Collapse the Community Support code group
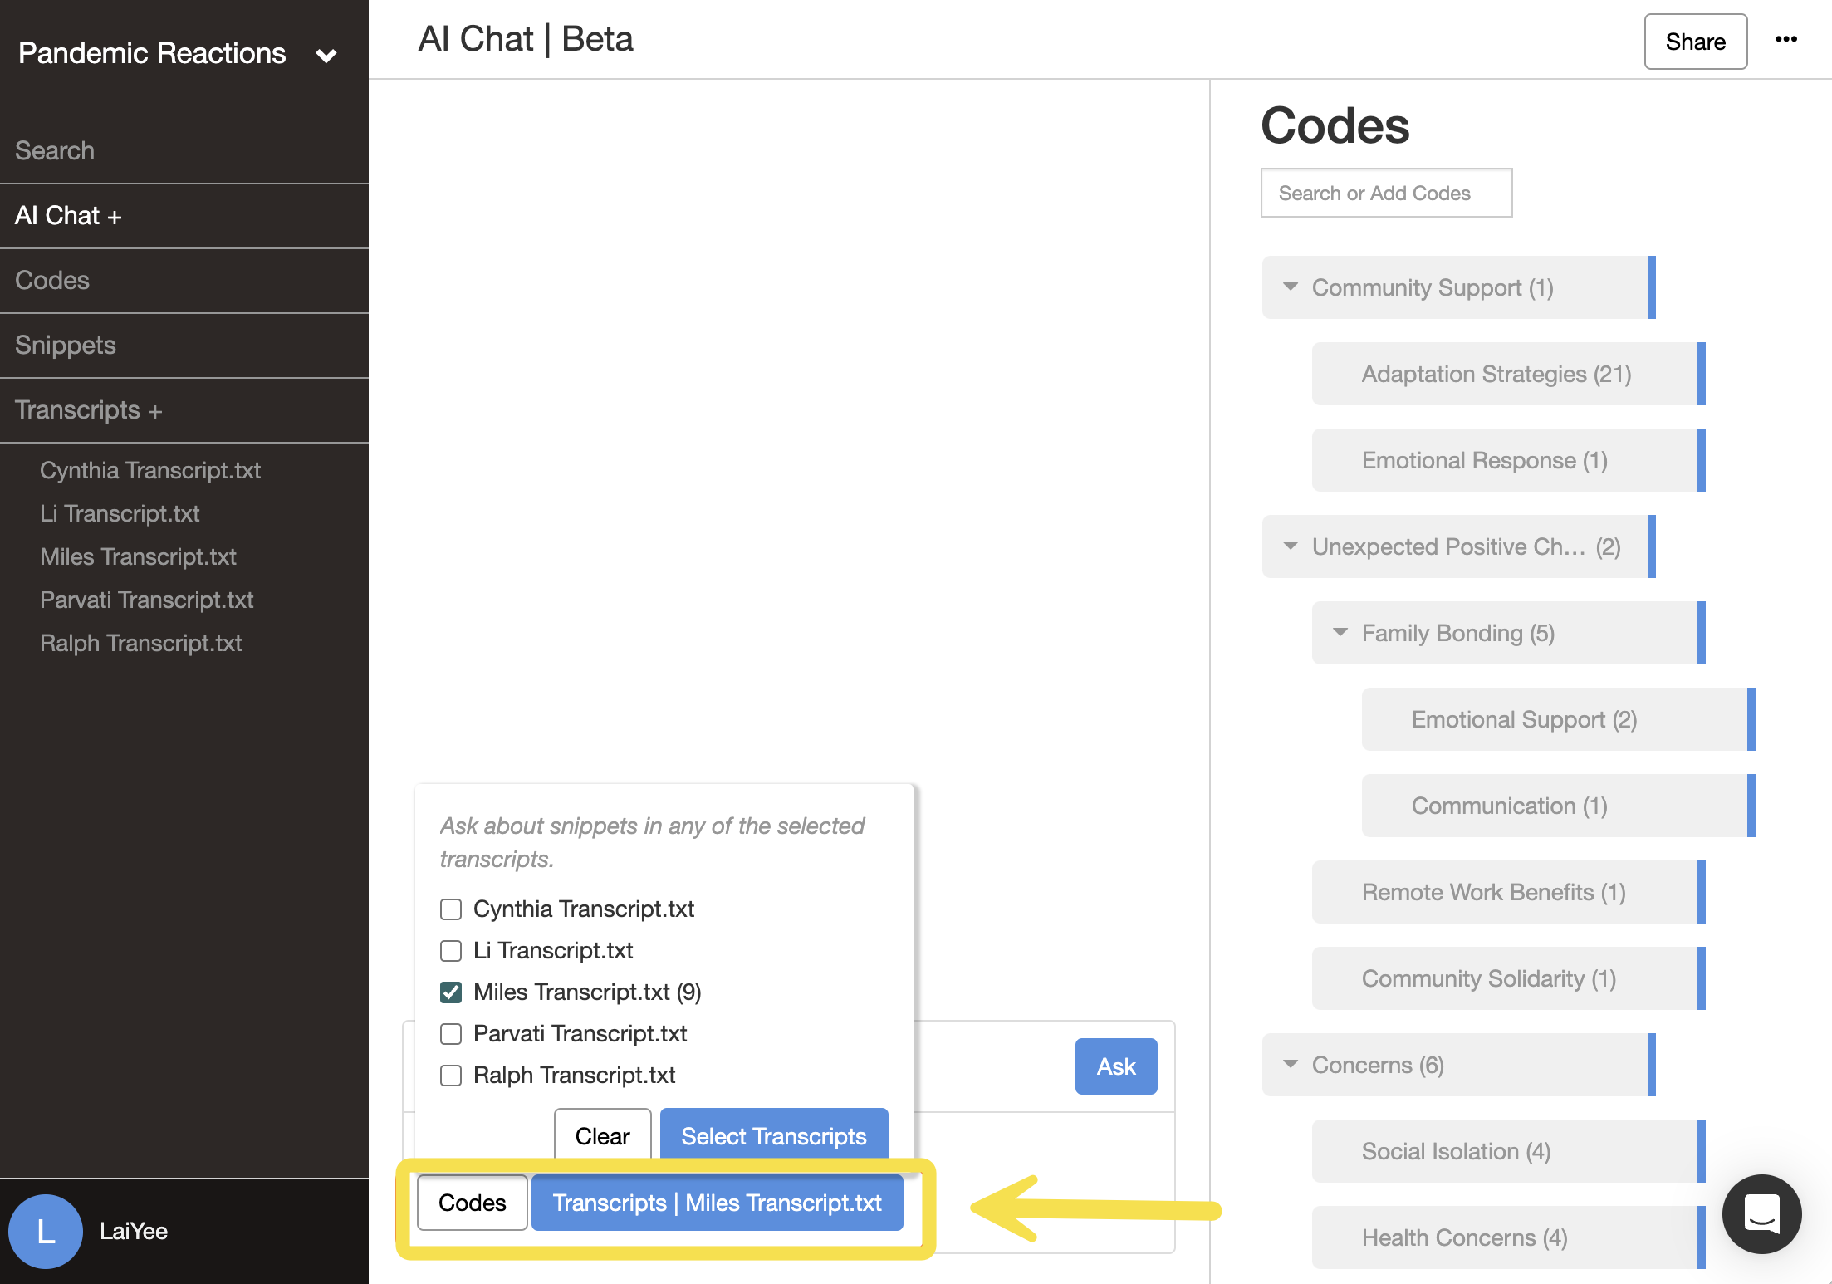This screenshot has height=1284, width=1832. pos(1291,287)
